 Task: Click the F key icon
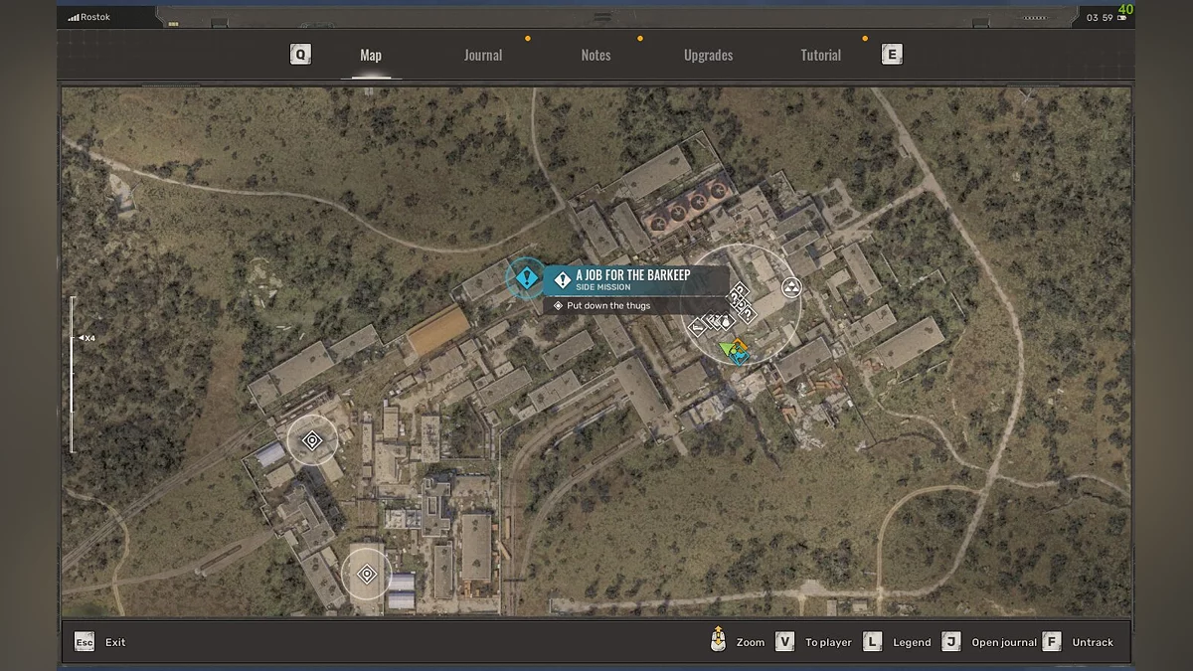click(x=1052, y=642)
